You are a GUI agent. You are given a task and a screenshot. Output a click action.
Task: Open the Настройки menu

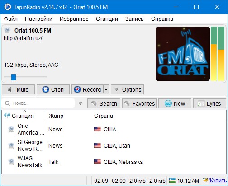click(x=38, y=19)
